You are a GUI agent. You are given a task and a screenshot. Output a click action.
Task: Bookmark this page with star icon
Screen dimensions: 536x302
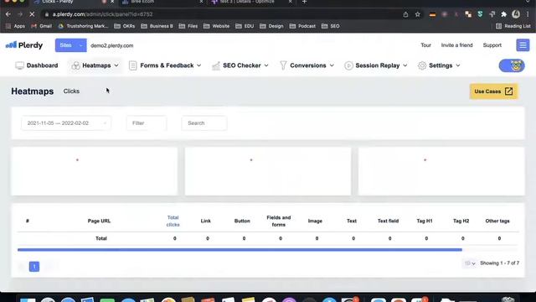pyautogui.click(x=417, y=14)
